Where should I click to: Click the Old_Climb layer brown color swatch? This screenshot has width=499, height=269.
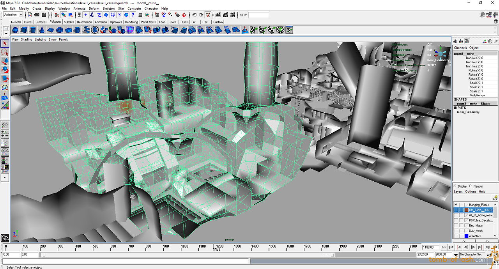[x=466, y=210]
